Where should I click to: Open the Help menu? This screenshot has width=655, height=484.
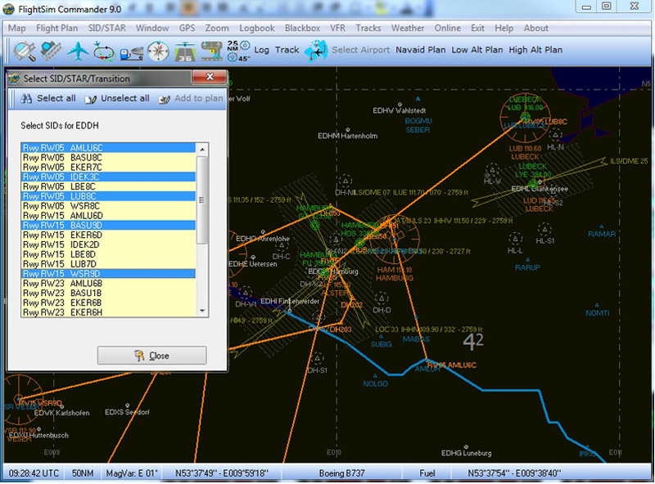click(x=504, y=29)
